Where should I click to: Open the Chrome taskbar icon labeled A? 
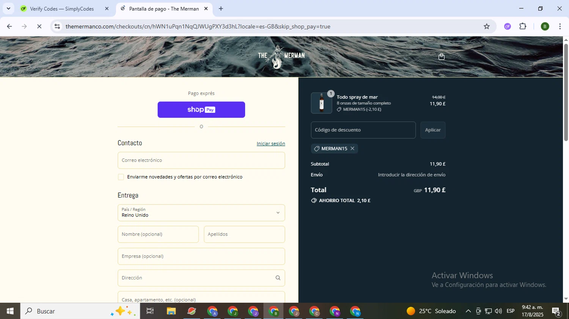pyautogui.click(x=212, y=311)
